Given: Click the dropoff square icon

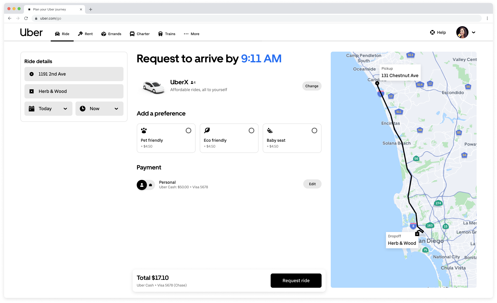Looking at the screenshot, I should click(x=32, y=91).
